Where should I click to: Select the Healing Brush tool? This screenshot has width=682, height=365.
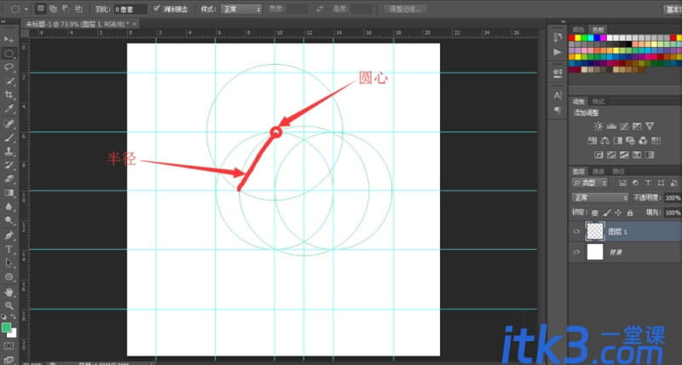(9, 124)
